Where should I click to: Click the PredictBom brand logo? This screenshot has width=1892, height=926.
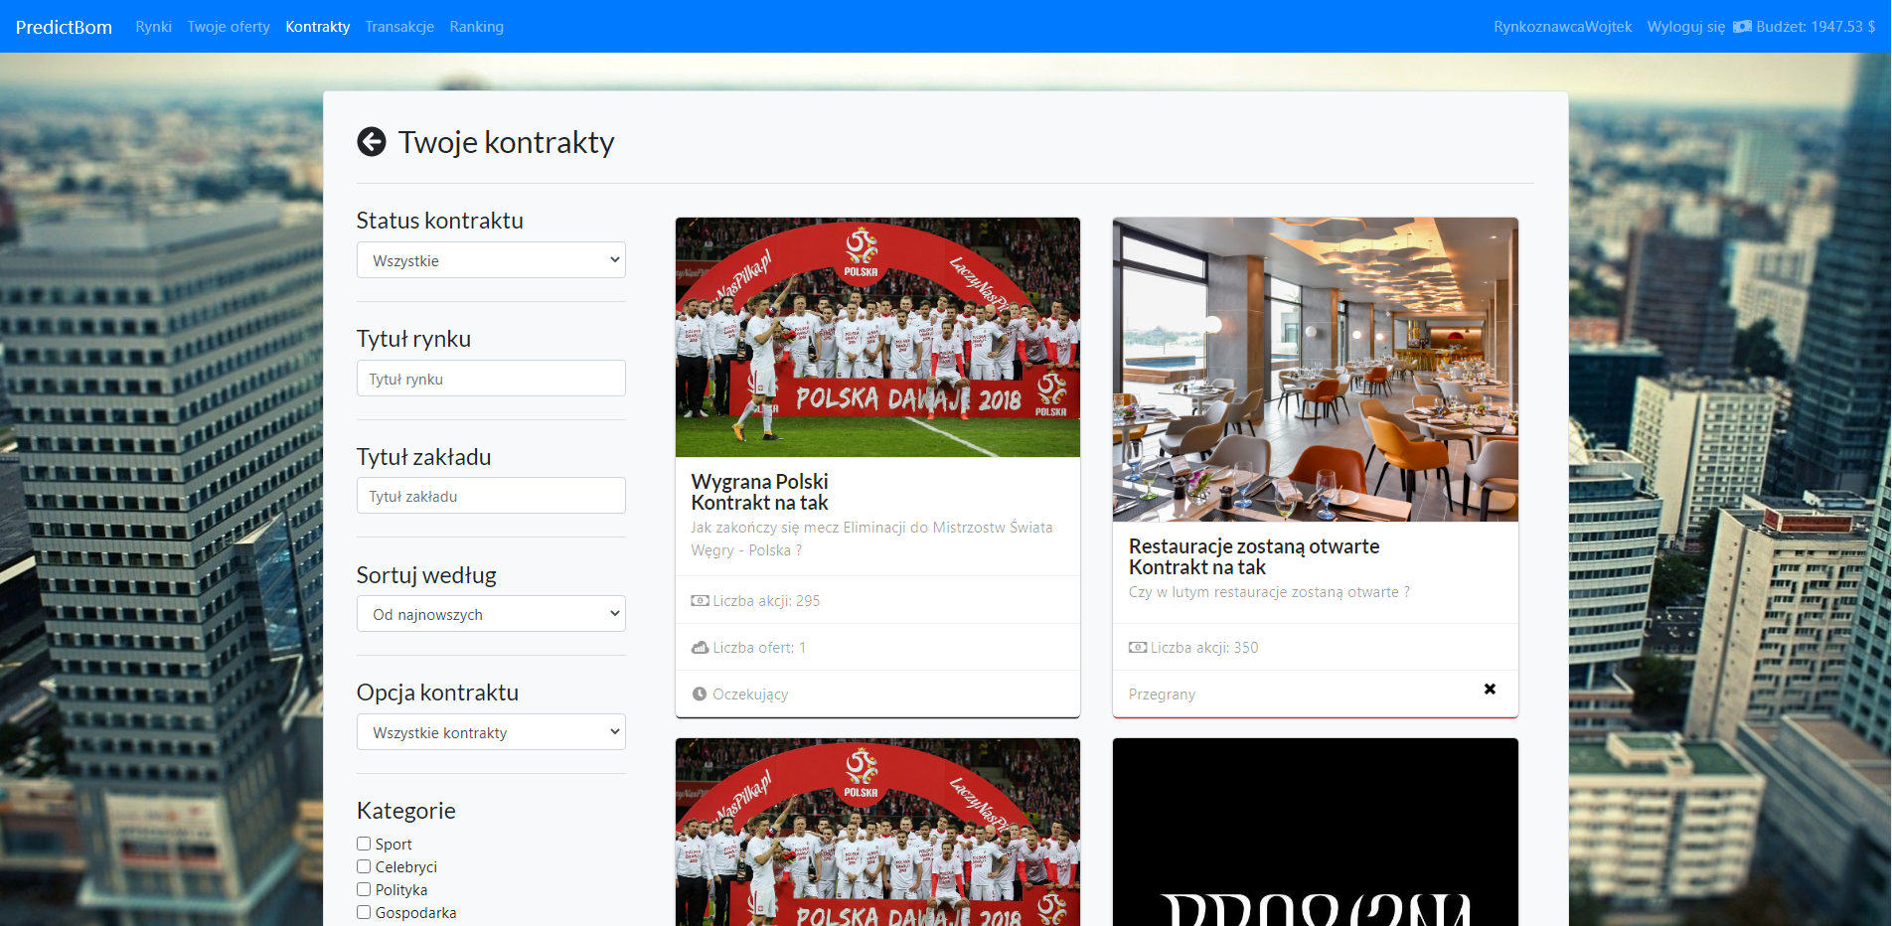pos(64,27)
